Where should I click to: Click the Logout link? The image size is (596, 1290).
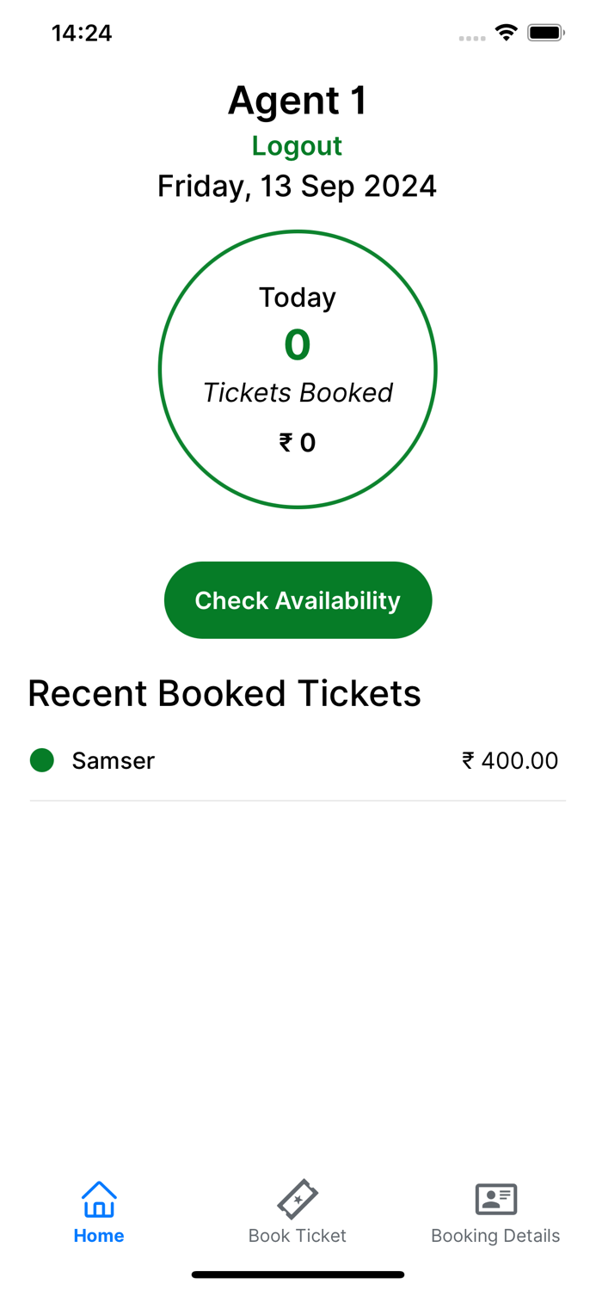point(297,145)
